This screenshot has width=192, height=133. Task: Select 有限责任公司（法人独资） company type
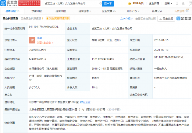tap(44, 69)
